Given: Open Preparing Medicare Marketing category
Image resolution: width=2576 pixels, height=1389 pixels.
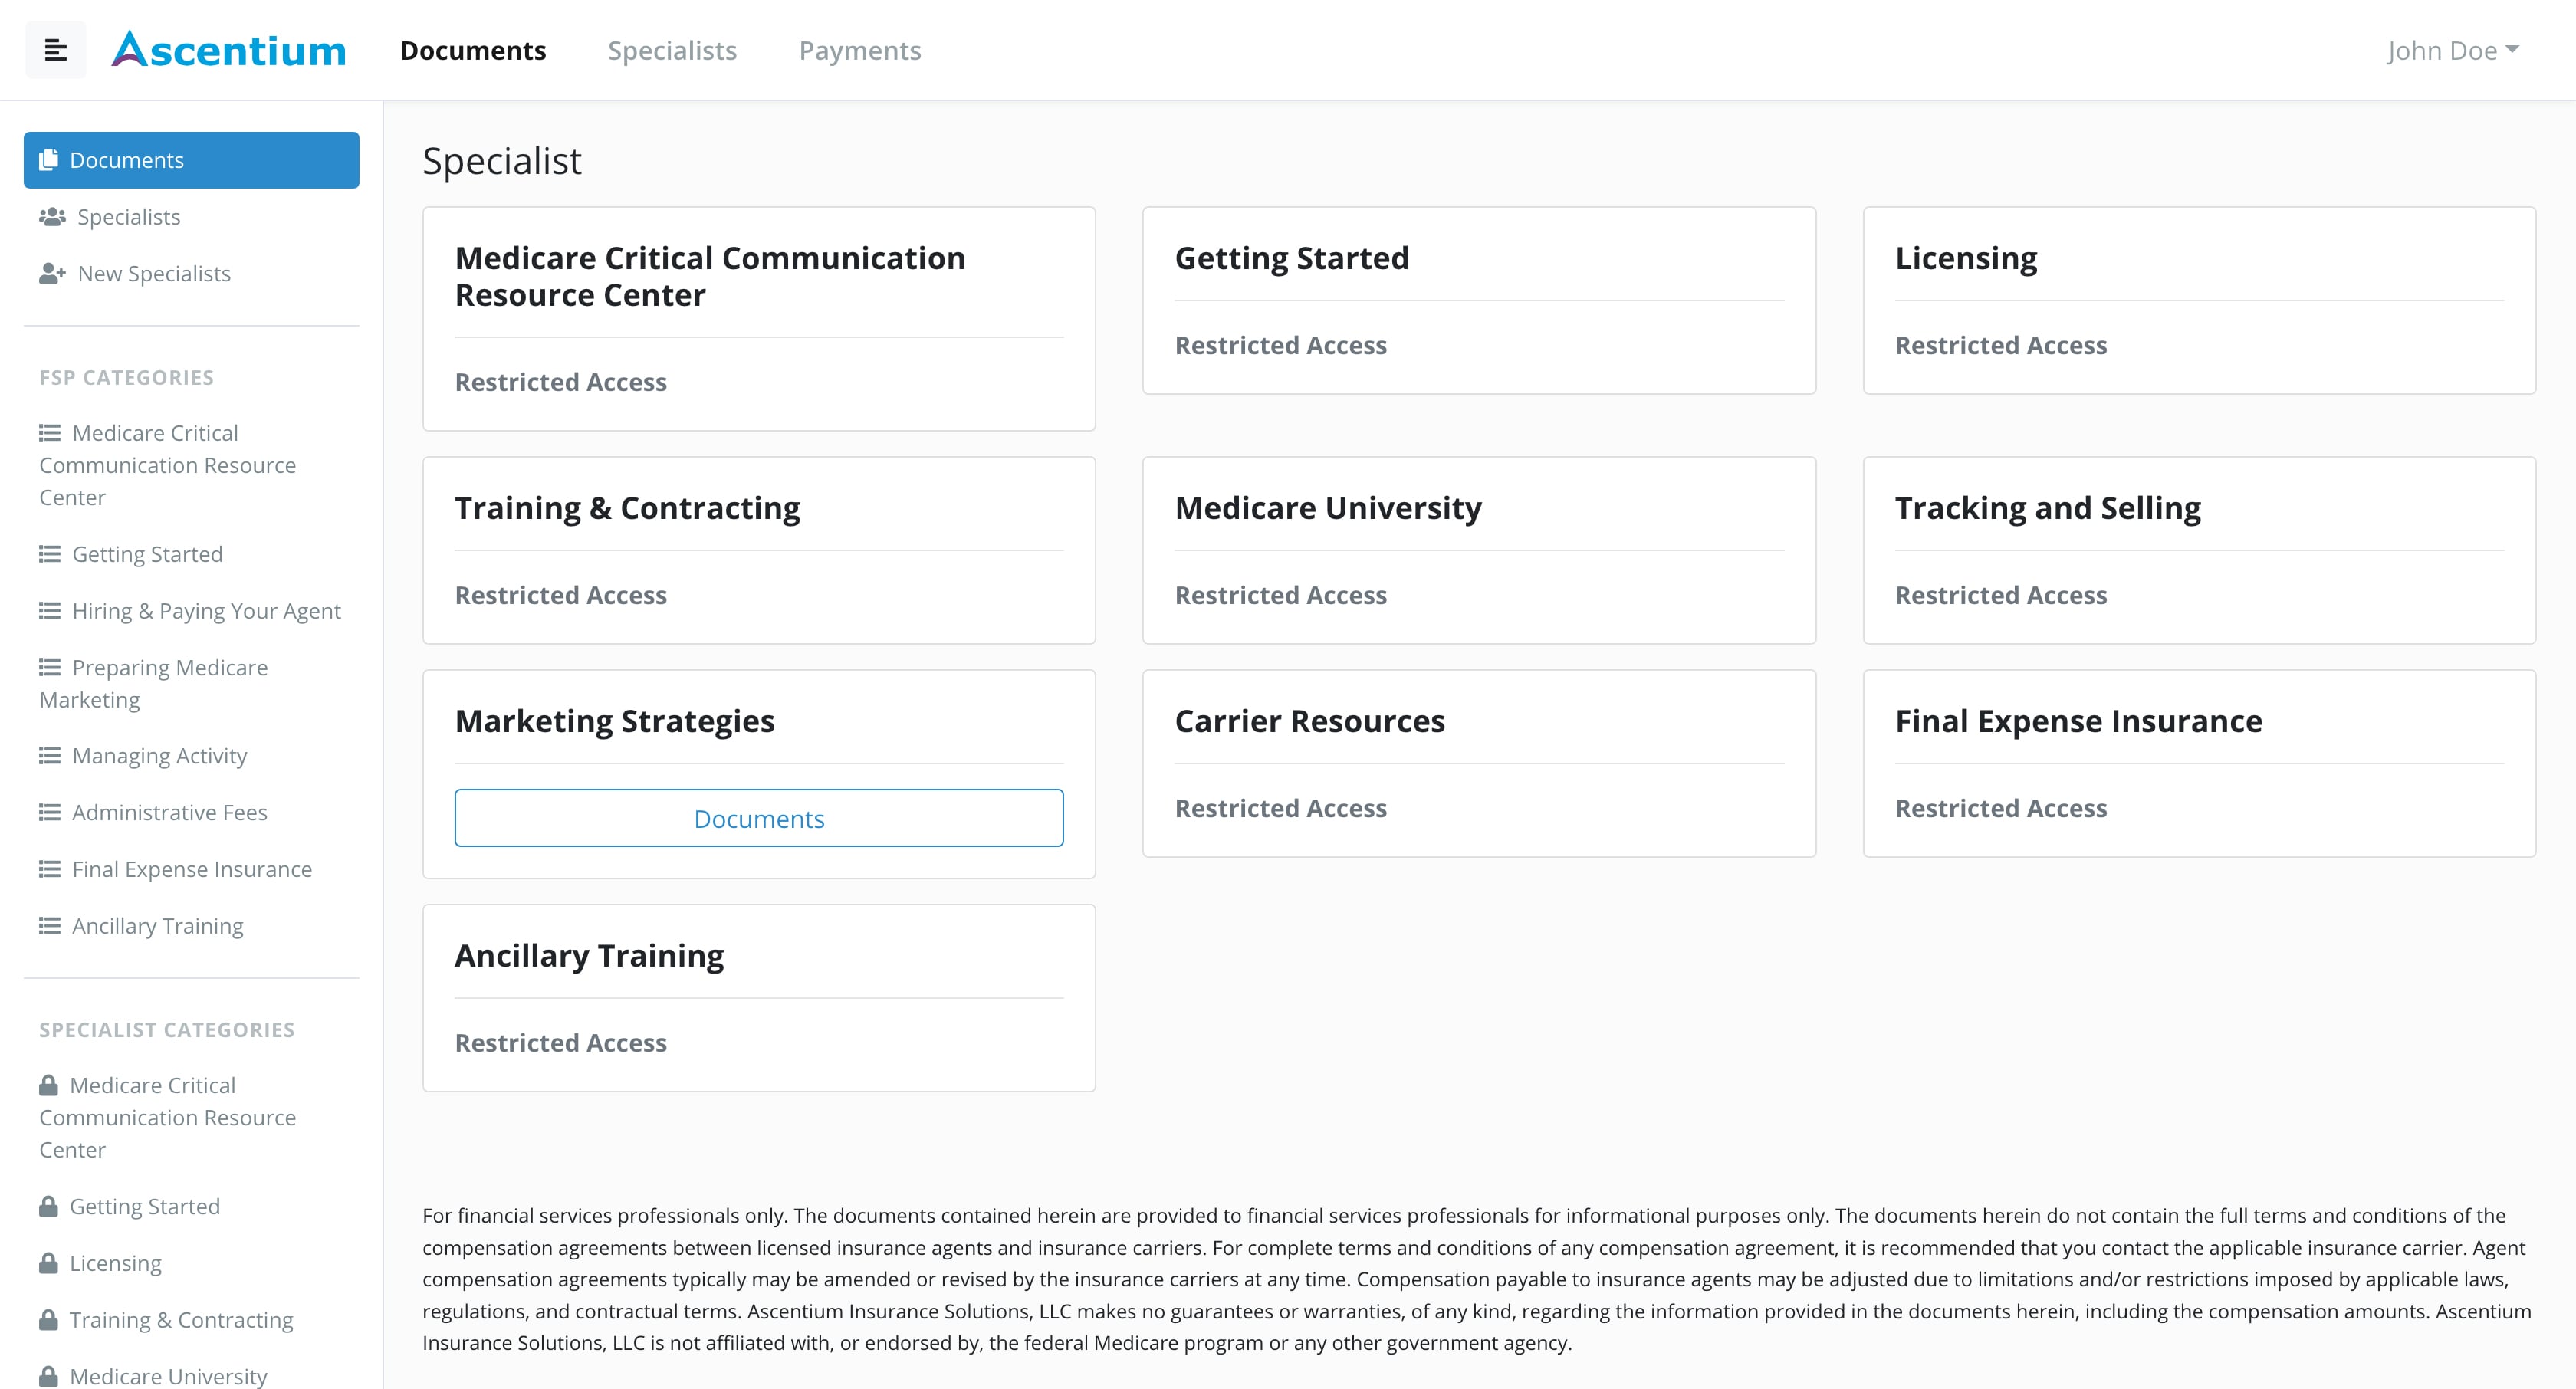Looking at the screenshot, I should pos(169,668).
